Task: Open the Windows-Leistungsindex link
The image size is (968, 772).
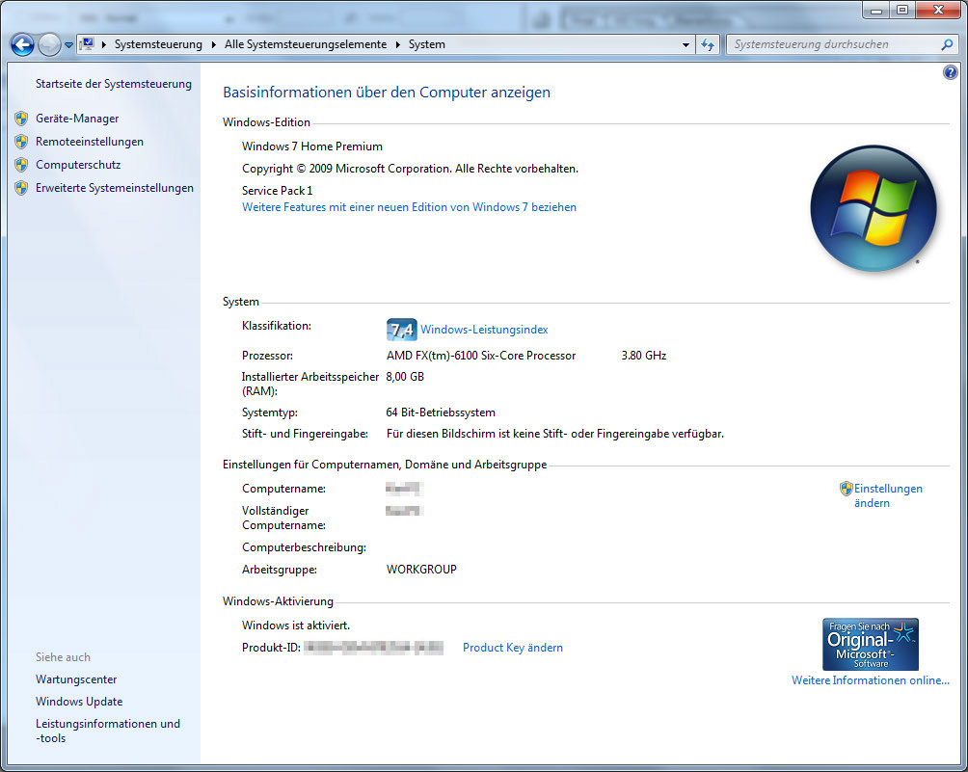Action: tap(484, 330)
